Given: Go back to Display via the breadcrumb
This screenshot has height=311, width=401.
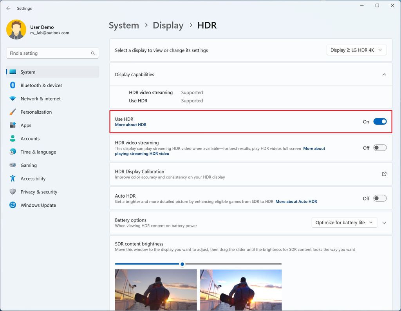Looking at the screenshot, I should [x=168, y=25].
